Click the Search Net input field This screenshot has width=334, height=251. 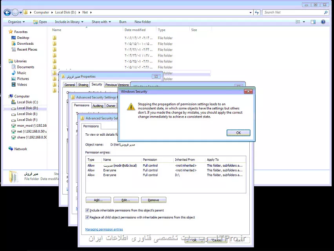point(294,13)
